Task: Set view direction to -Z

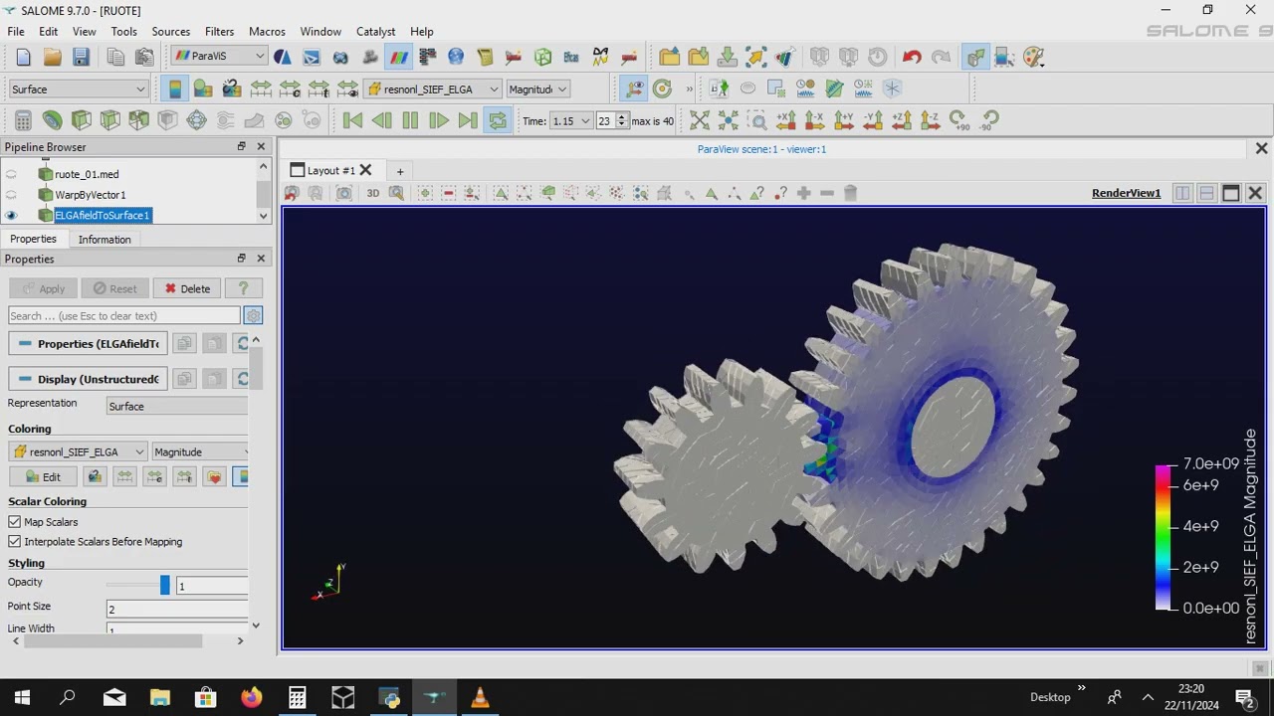Action: click(x=931, y=120)
